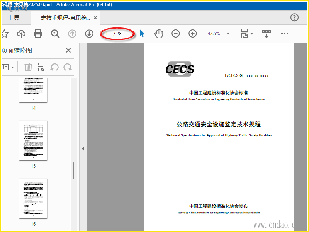This screenshot has width=309, height=232.
Task: Click the heading 中国工程建设标准化协会标准
Action: 219,93
